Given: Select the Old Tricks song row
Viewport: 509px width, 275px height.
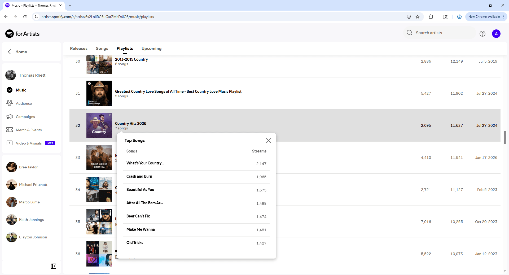Looking at the screenshot, I should (x=196, y=243).
